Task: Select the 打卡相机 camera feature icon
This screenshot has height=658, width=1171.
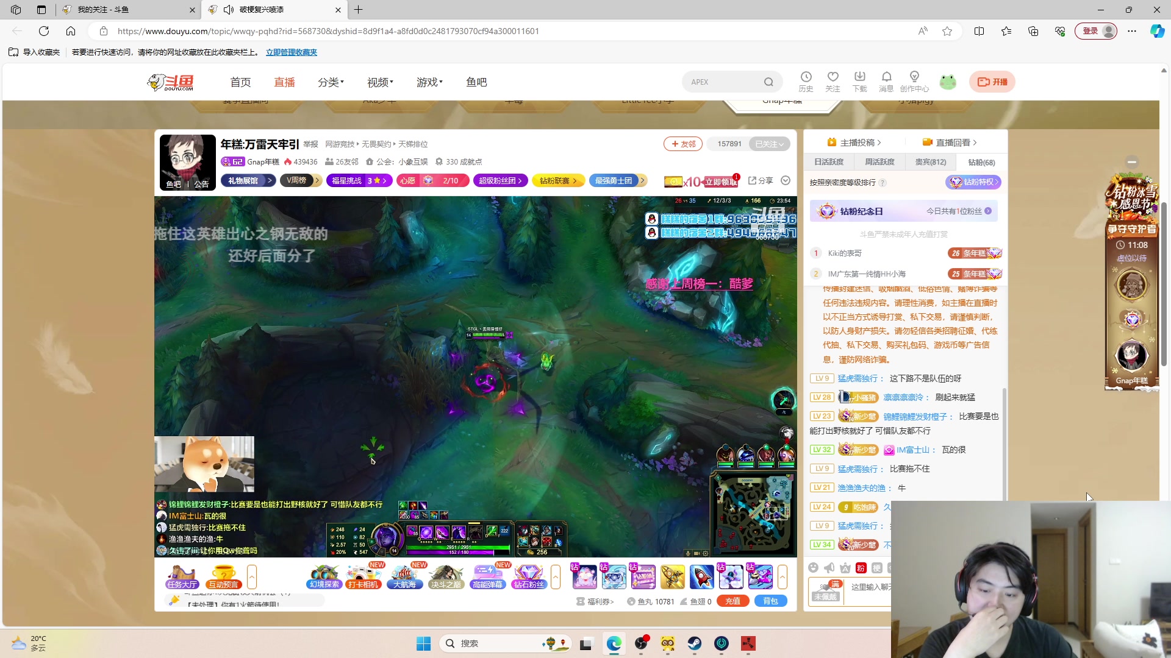Action: [364, 576]
